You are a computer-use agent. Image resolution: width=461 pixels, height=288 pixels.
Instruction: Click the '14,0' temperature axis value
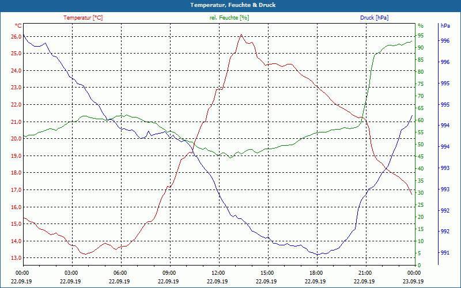click(16, 241)
